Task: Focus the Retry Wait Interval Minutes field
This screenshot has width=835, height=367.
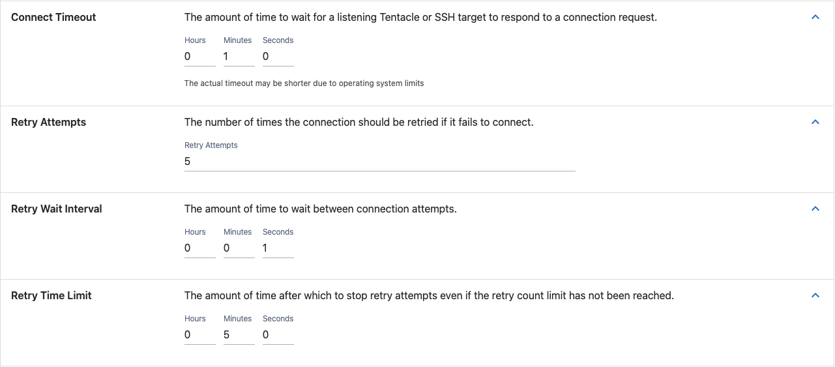Action: click(239, 248)
